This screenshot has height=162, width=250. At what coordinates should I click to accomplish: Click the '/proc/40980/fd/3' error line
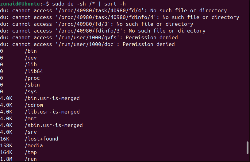click(97, 24)
